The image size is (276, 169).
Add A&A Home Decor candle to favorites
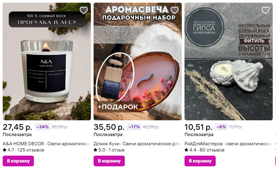coord(83,10)
